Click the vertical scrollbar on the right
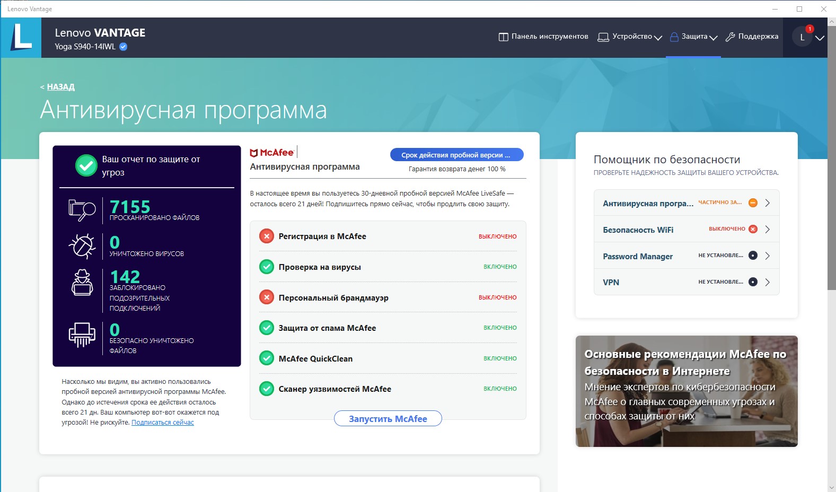Screen dimensions: 836x492 point(831,159)
